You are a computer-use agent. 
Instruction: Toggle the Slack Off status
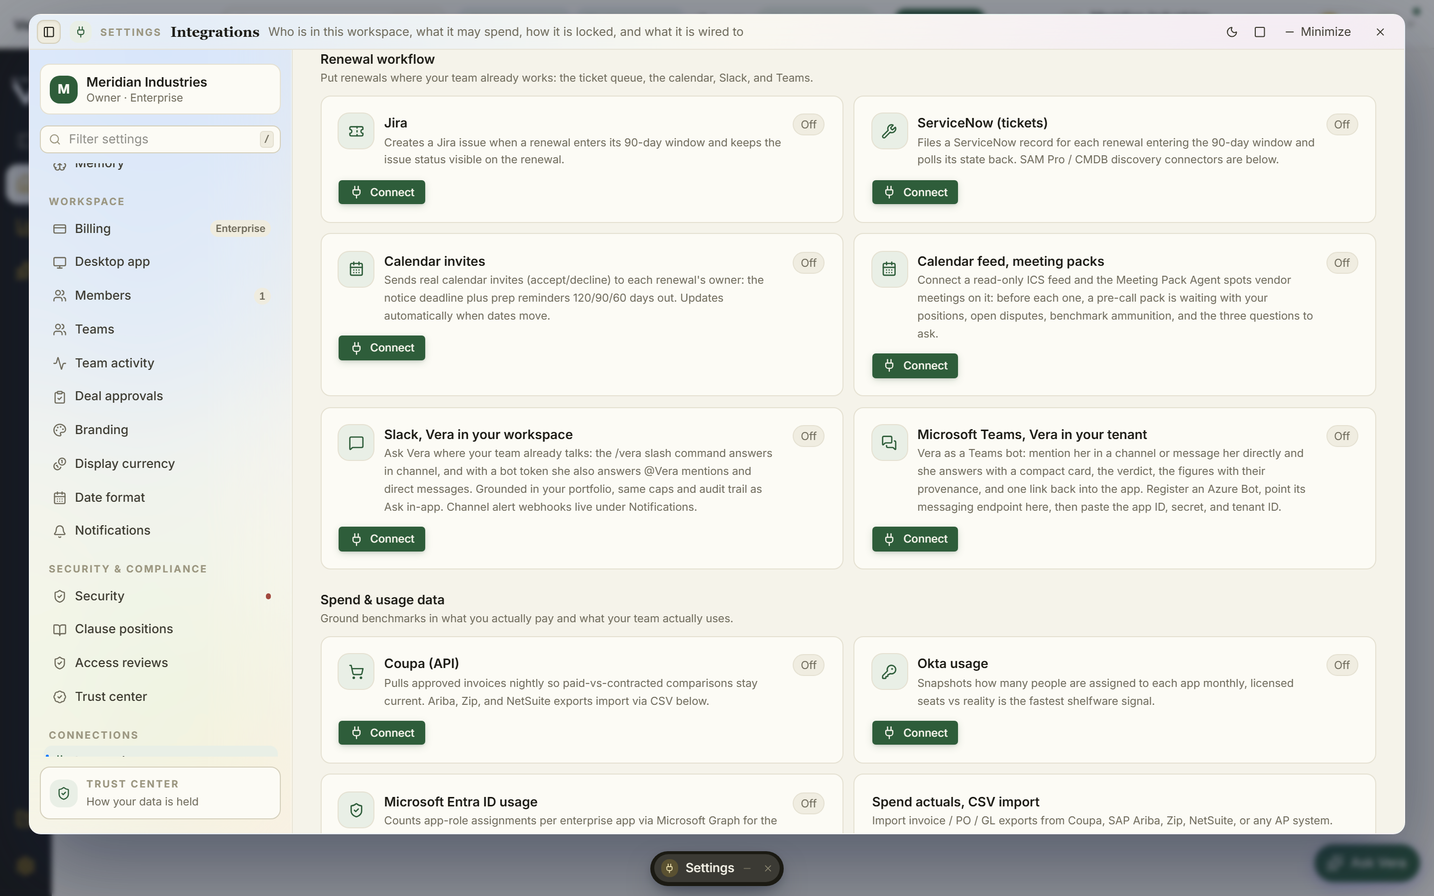[808, 436]
